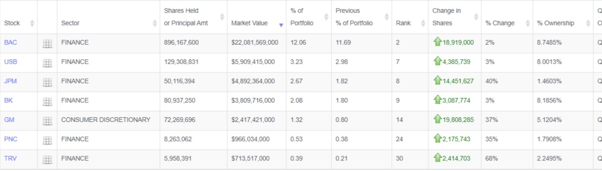
Task: Open the TRV ticker link
Action: (x=11, y=158)
